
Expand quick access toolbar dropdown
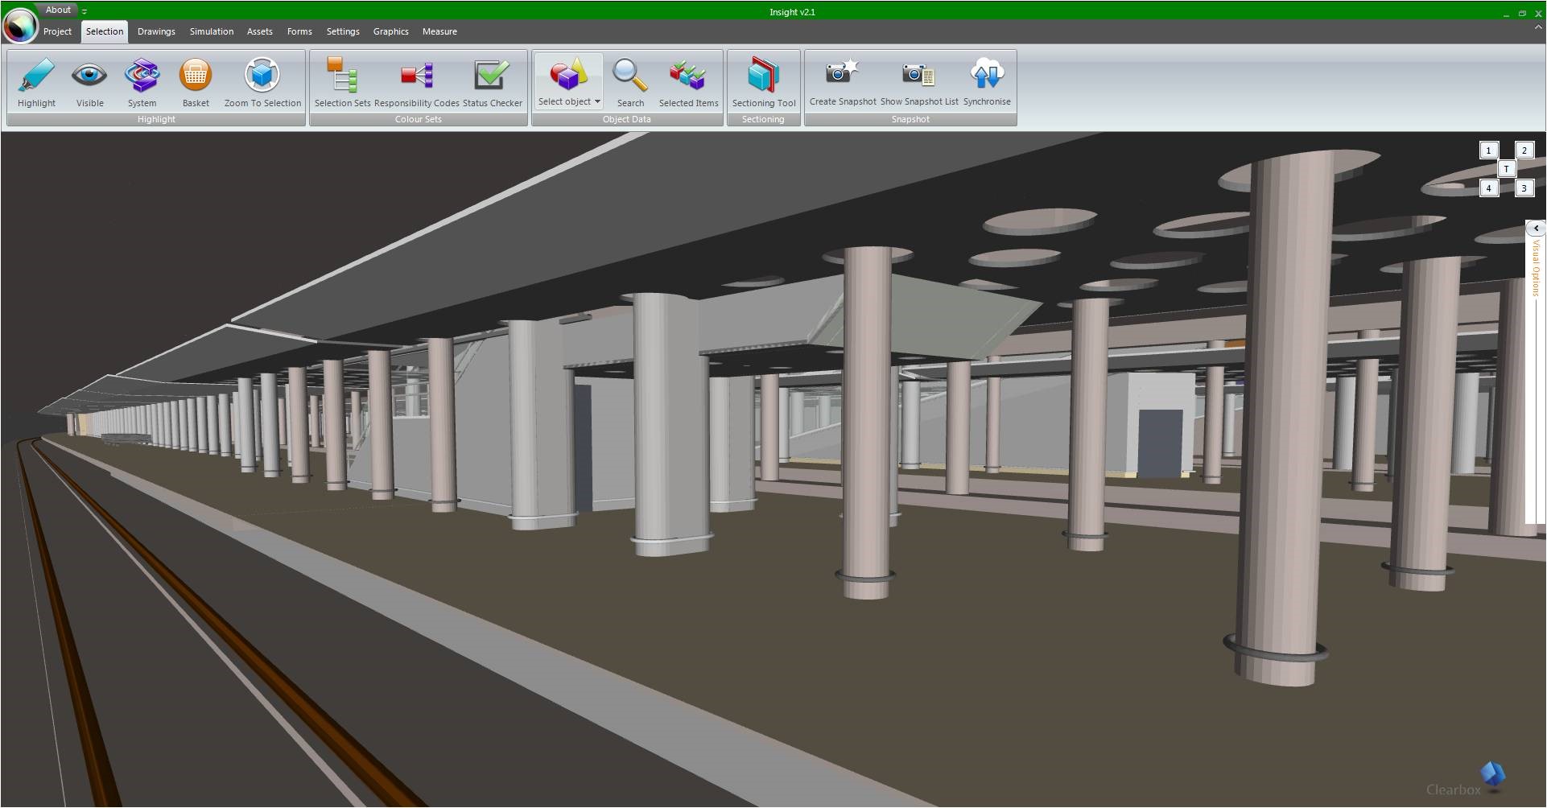coord(85,10)
